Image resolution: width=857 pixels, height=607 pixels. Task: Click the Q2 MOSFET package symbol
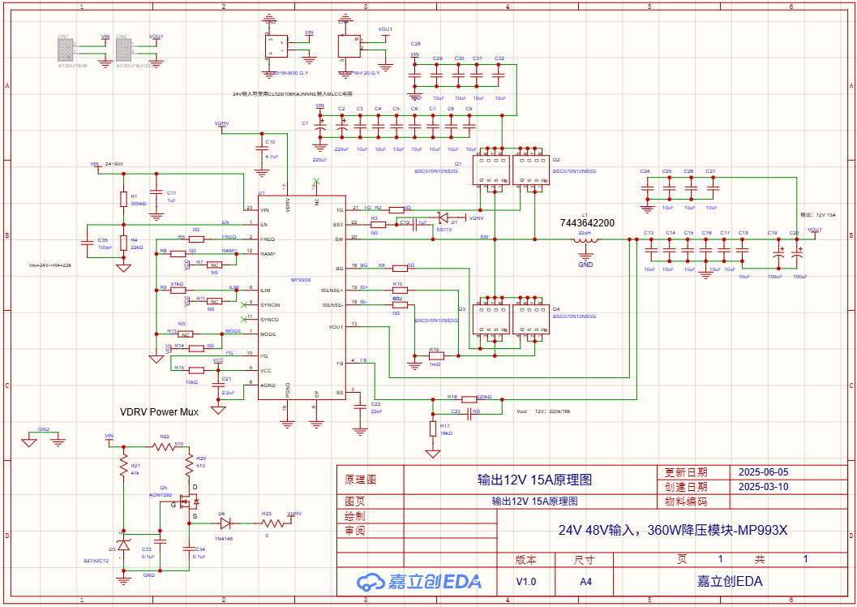[531, 170]
